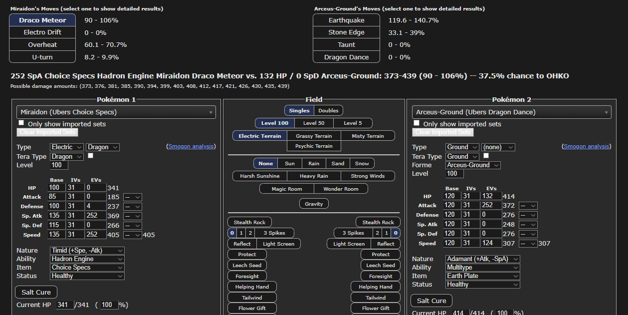Tick Pokémon 2 'Only show imported sets'
This screenshot has width=628, height=315.
(x=417, y=123)
